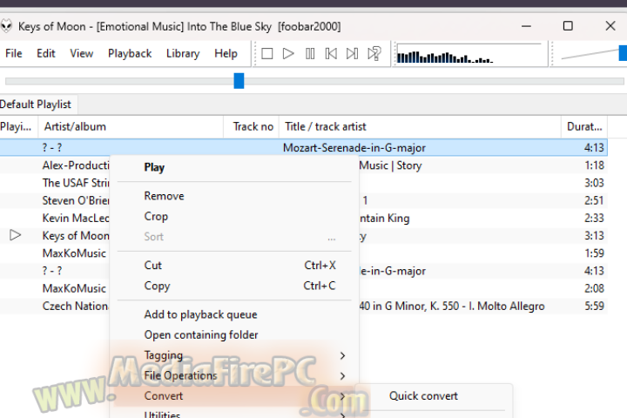This screenshot has width=627, height=418.
Task: Open the File menu
Action: 14,54
